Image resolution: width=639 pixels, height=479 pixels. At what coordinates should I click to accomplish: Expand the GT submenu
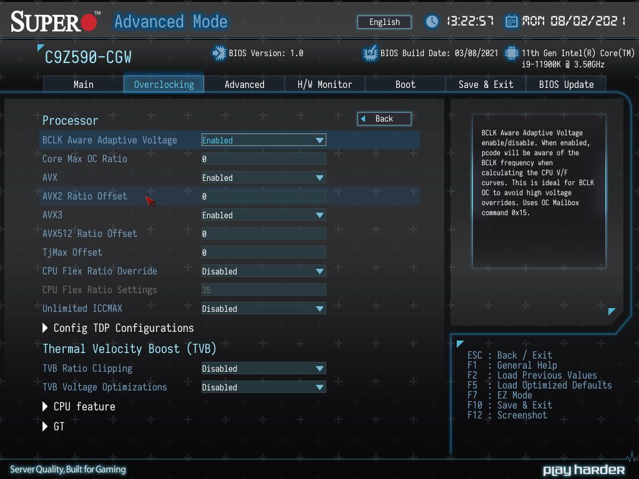click(x=54, y=427)
